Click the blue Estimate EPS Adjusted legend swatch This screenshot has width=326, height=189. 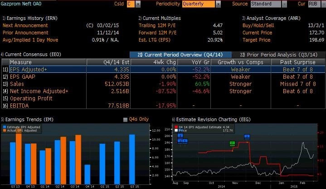coord(5,127)
